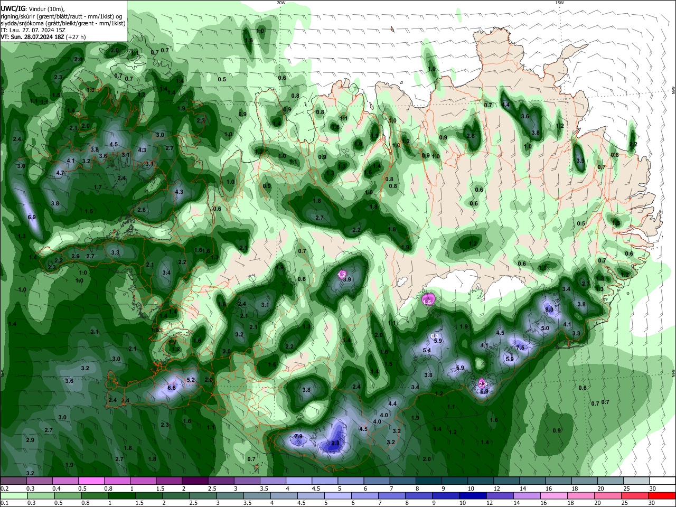Select the 7.9 precipitation value on the map
676x507 pixels.
click(x=298, y=437)
